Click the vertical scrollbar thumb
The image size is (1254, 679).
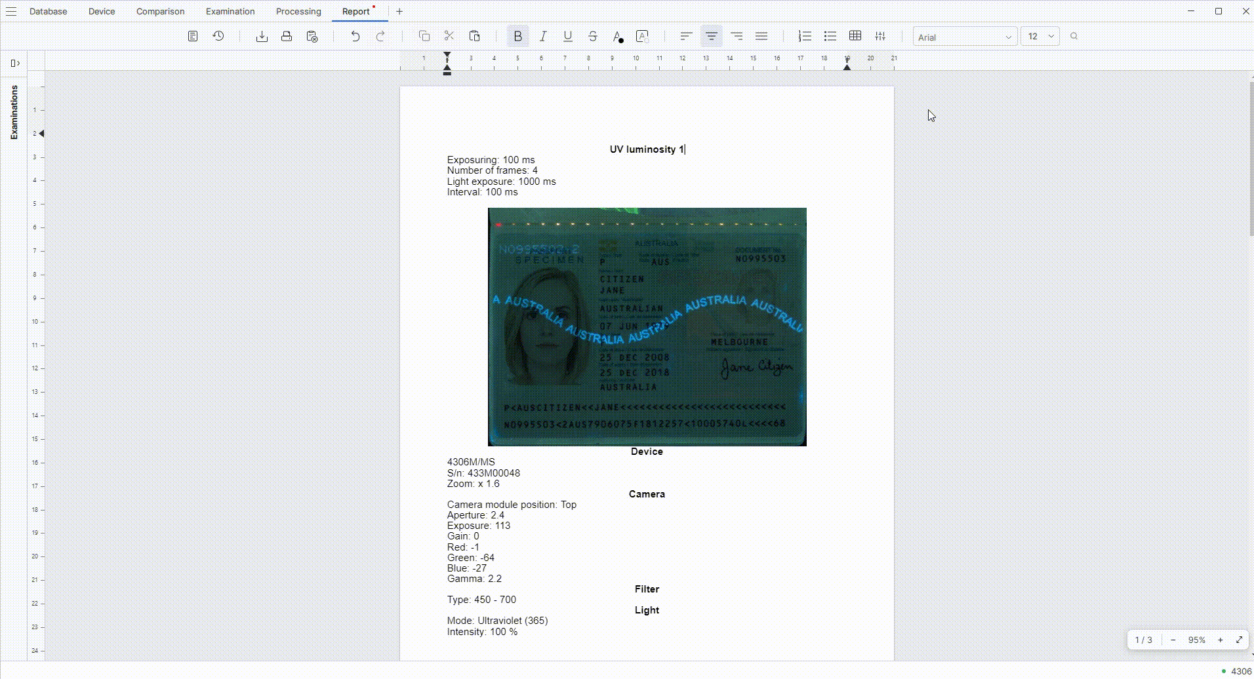1251,159
